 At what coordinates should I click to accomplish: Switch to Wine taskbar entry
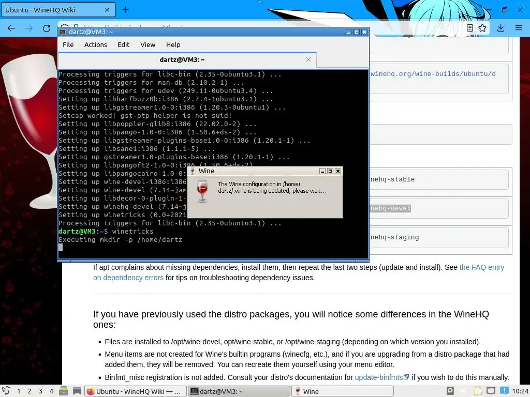click(x=343, y=391)
